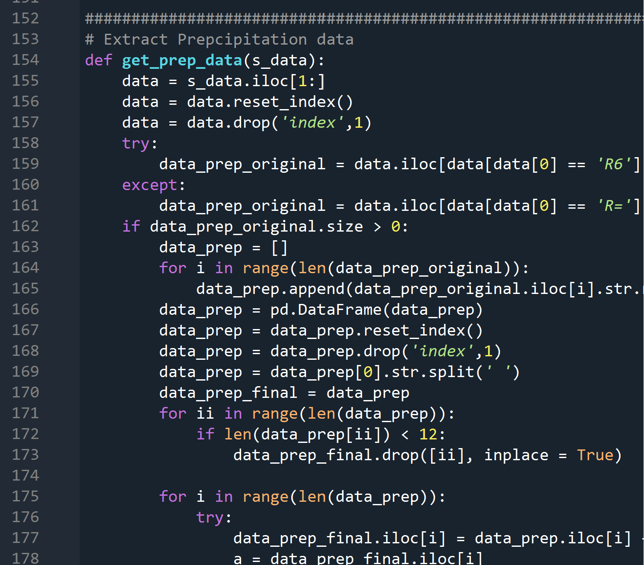Click 'pd.DataFrame' on line 166
The image size is (644, 565).
326,310
